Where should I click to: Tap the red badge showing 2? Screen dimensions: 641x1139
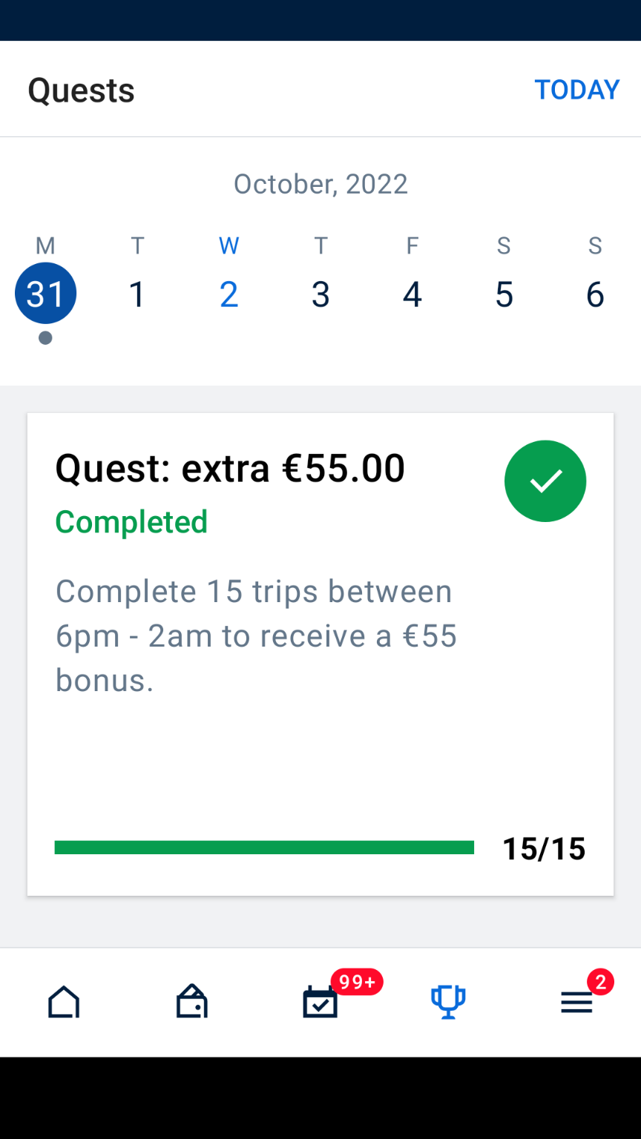point(600,983)
